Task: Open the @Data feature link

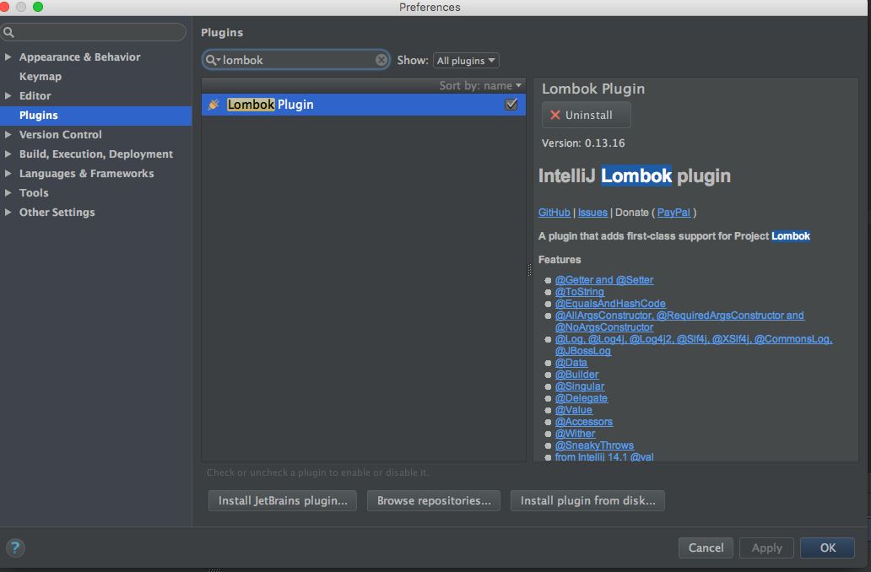Action: tap(571, 363)
